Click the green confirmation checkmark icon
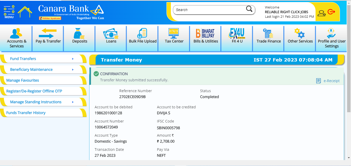Screen dimensions: 351x166 (96, 74)
